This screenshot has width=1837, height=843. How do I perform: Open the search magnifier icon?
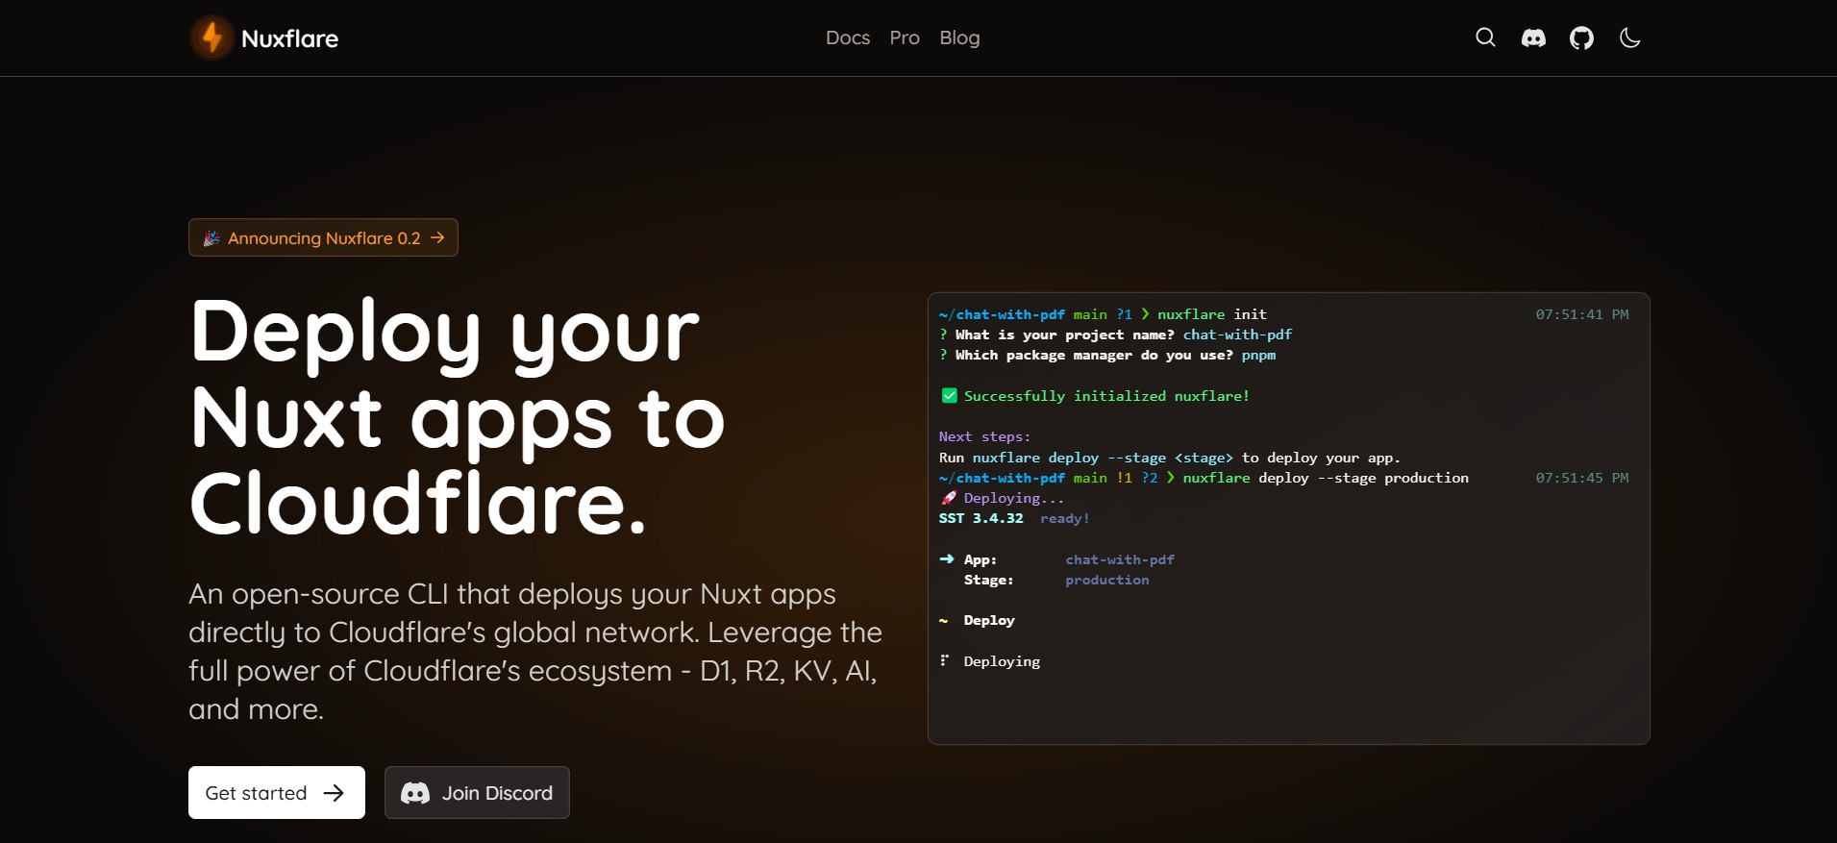tap(1485, 37)
